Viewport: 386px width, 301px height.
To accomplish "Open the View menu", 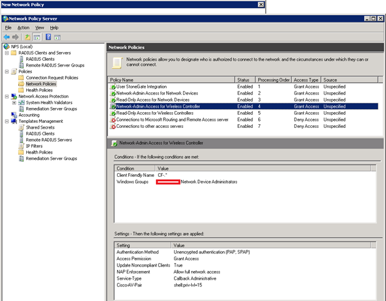I will click(x=39, y=28).
